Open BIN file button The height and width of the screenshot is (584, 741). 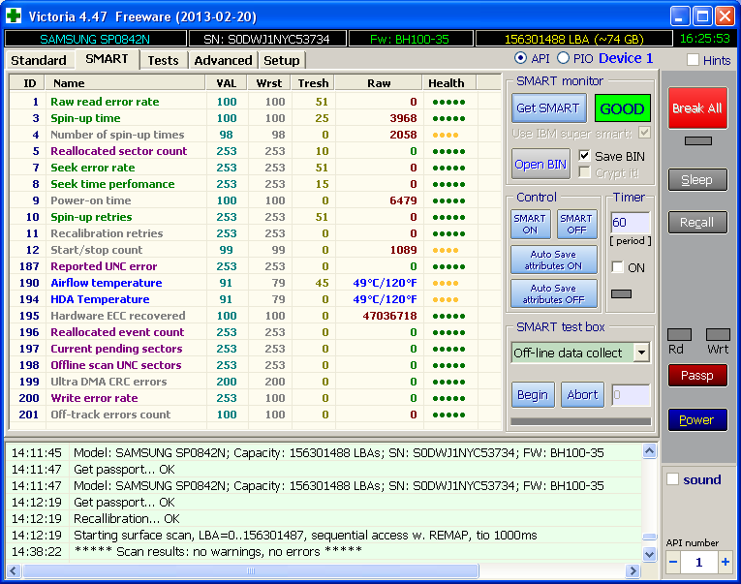(x=540, y=164)
